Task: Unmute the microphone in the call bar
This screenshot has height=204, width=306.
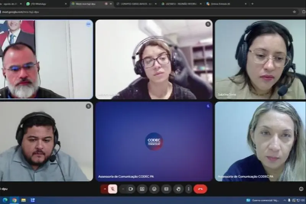Action: 113,189
